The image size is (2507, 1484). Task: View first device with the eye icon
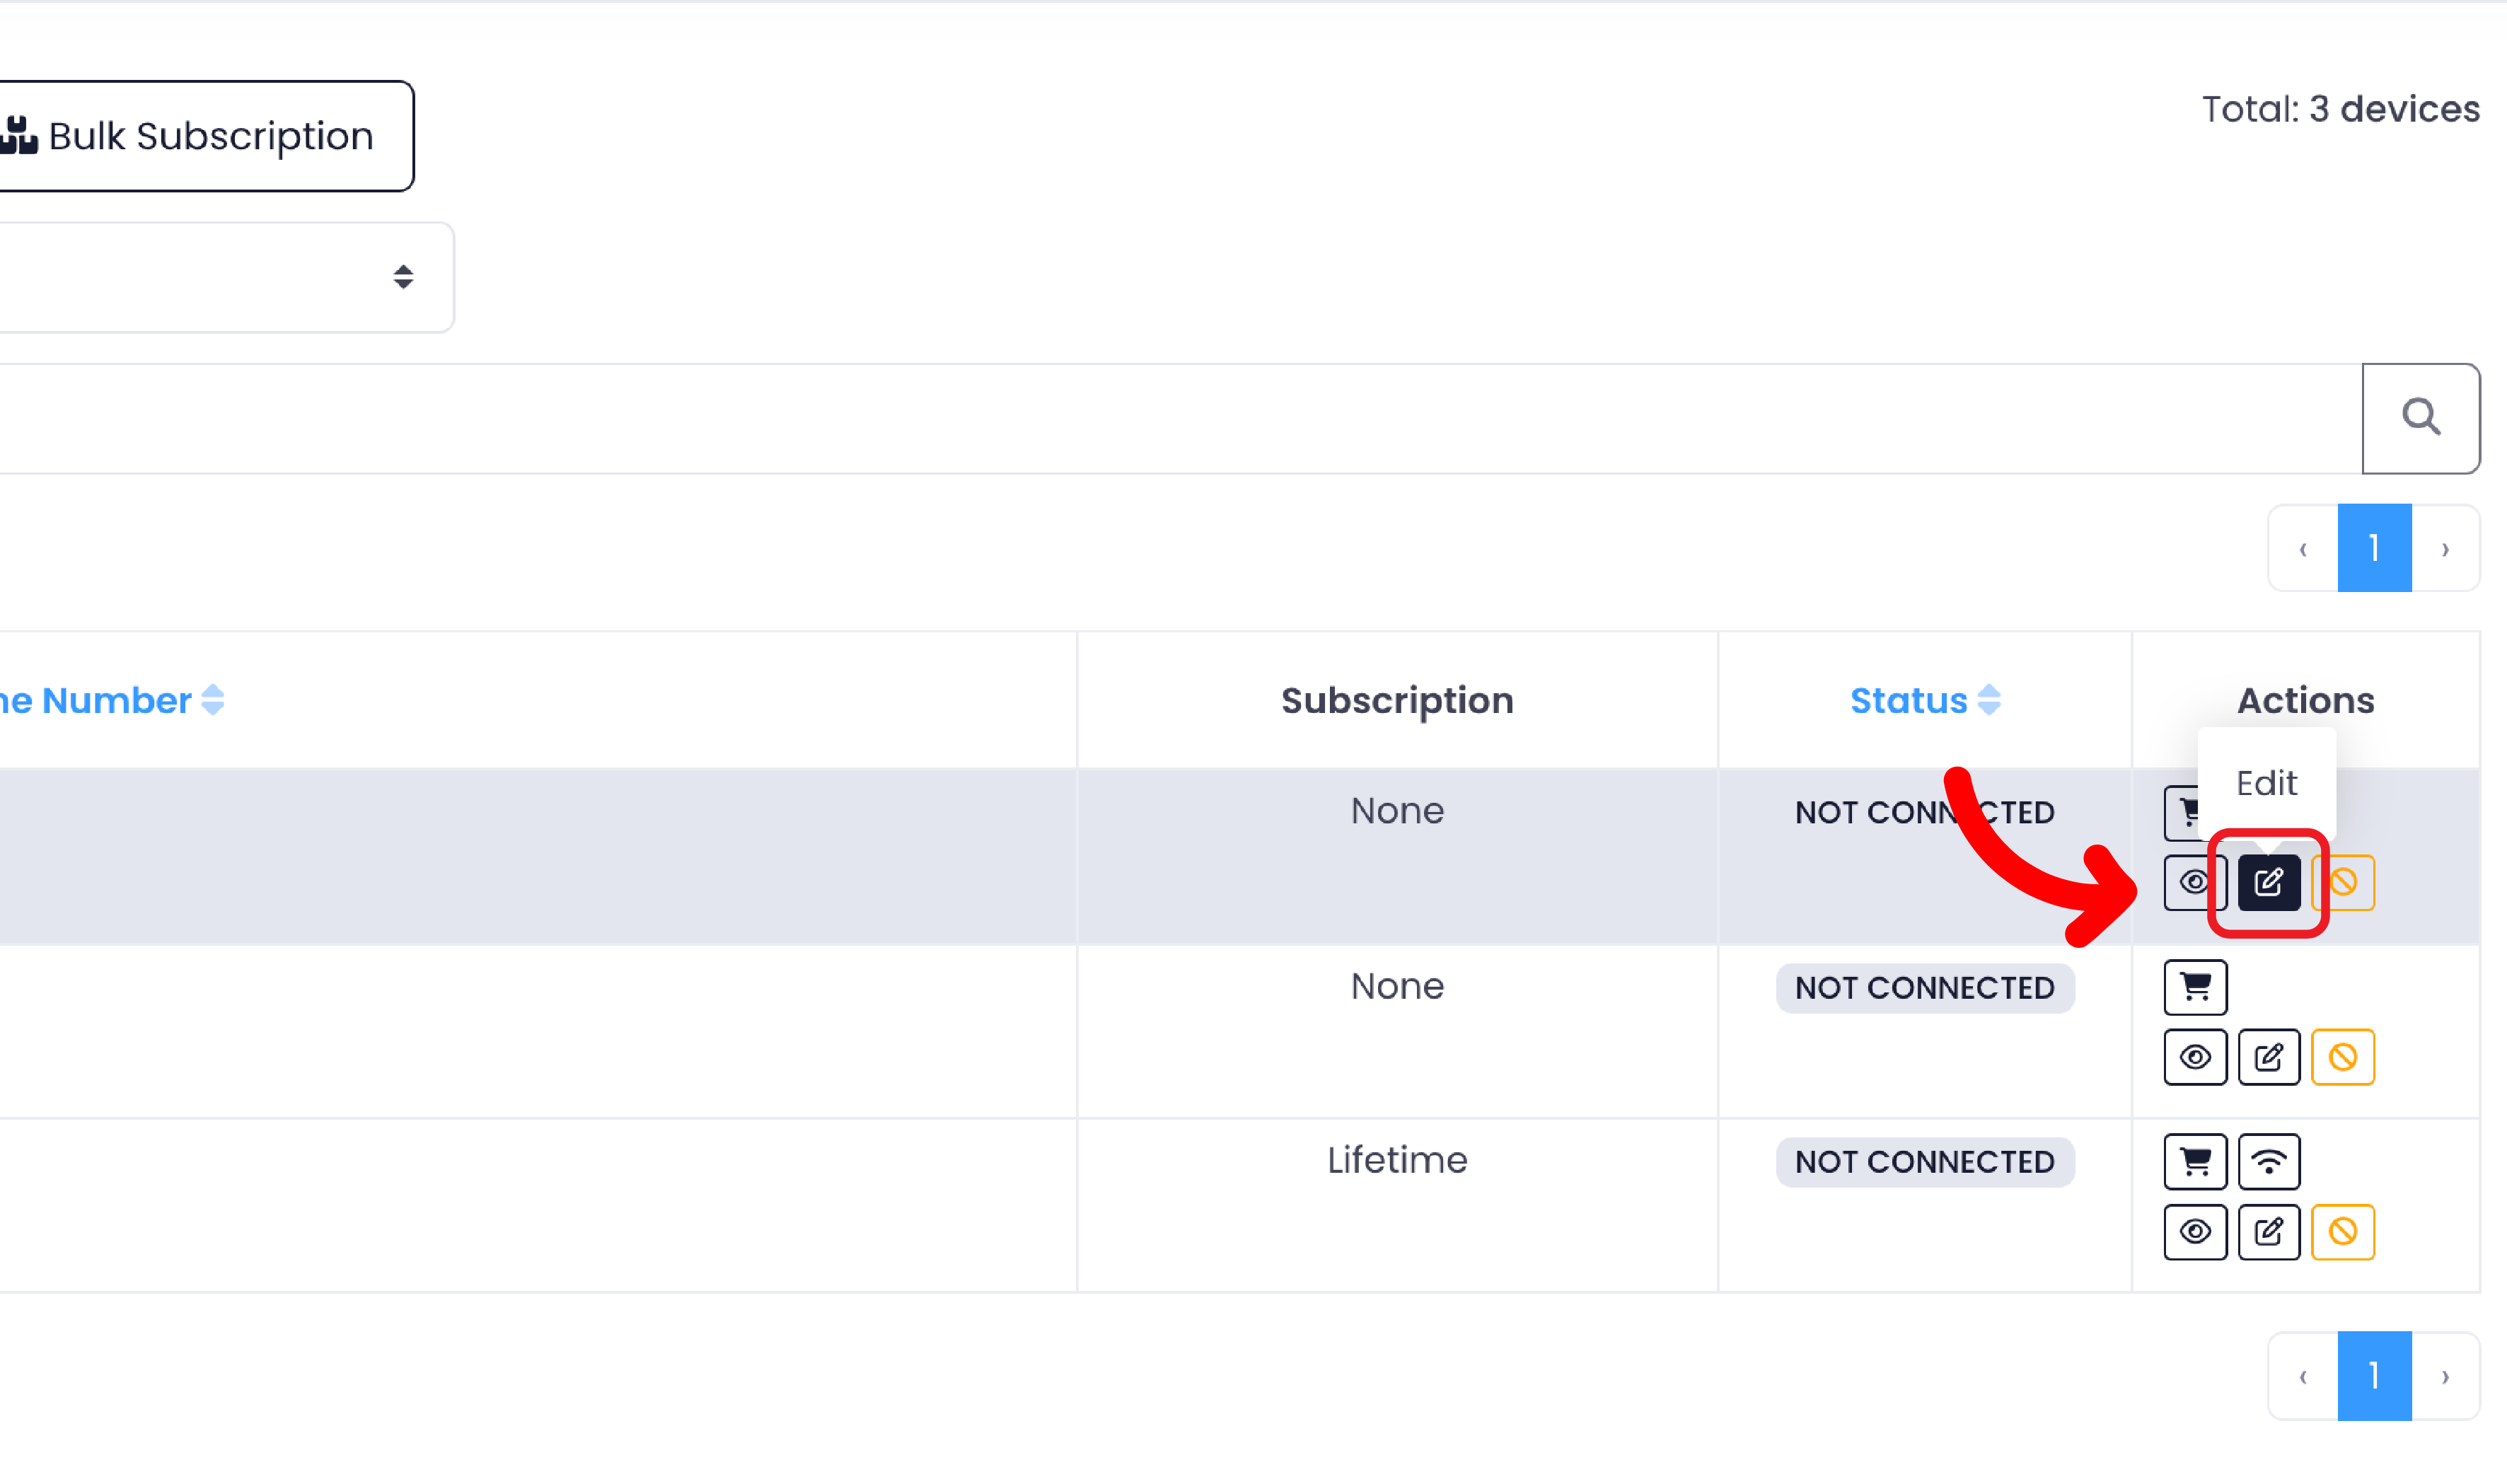(2193, 882)
